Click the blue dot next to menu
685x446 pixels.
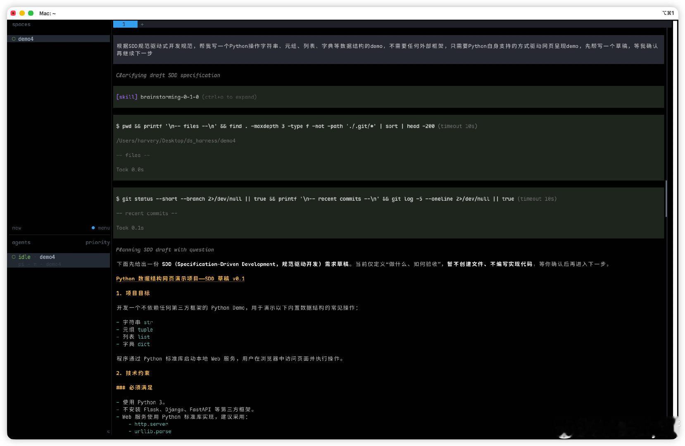pyautogui.click(x=93, y=228)
